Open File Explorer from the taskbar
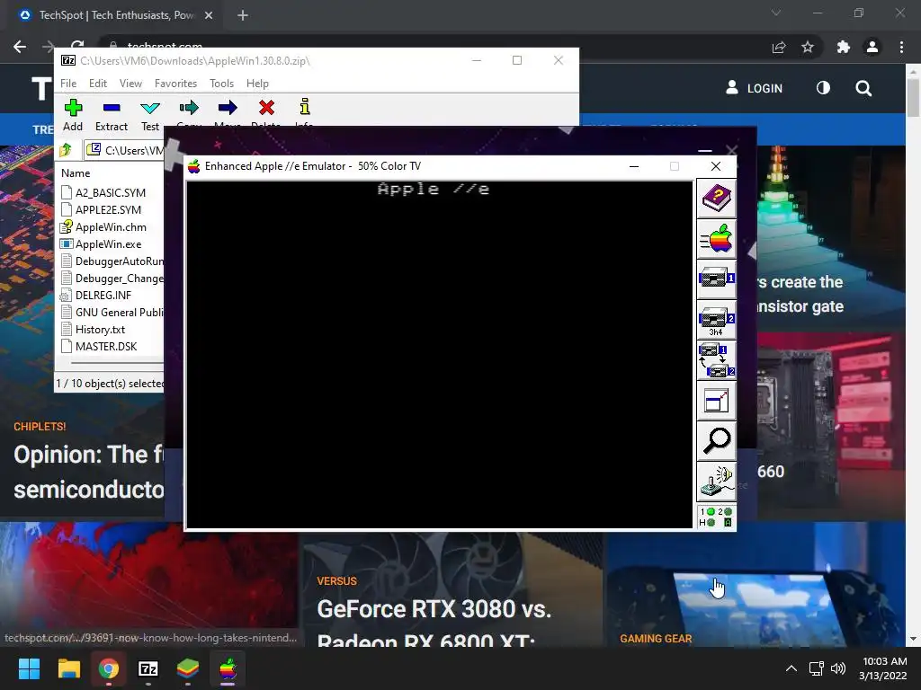 [68, 668]
